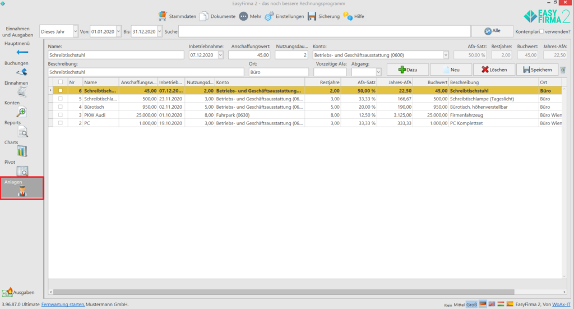Set font size to Klein
The height and width of the screenshot is (309, 574).
[448, 305]
